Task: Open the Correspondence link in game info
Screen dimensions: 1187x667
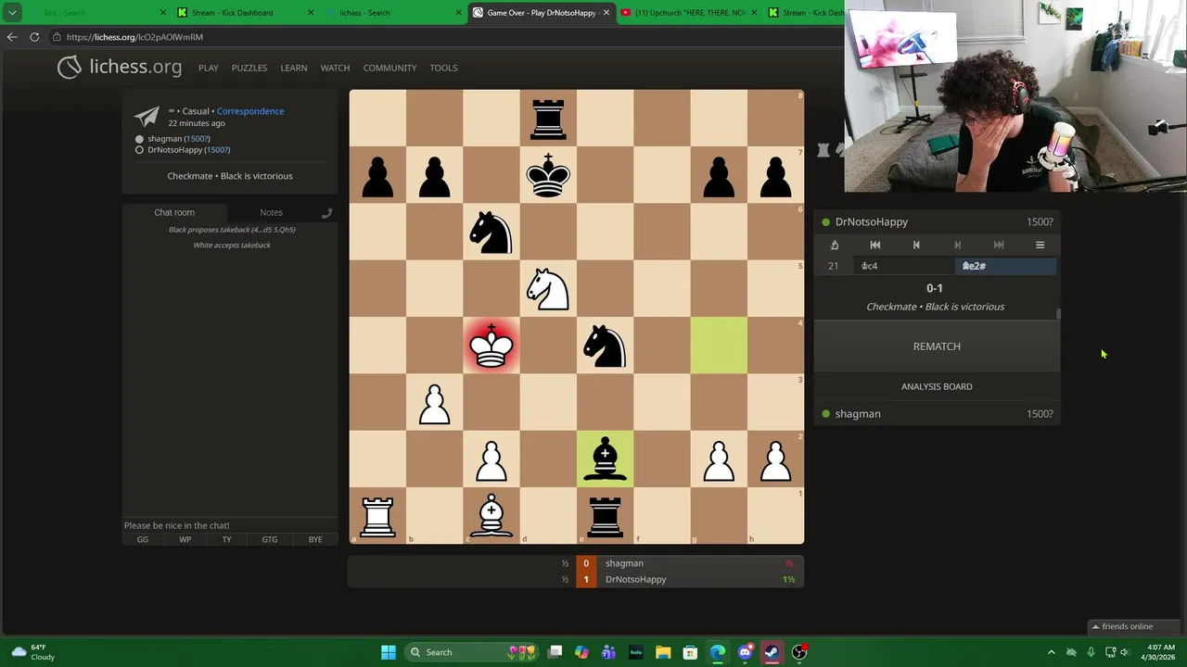Action: click(250, 111)
